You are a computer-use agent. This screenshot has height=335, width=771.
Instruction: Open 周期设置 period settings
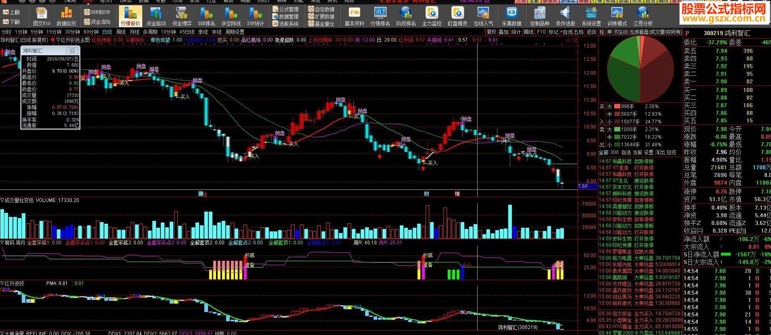(235, 32)
